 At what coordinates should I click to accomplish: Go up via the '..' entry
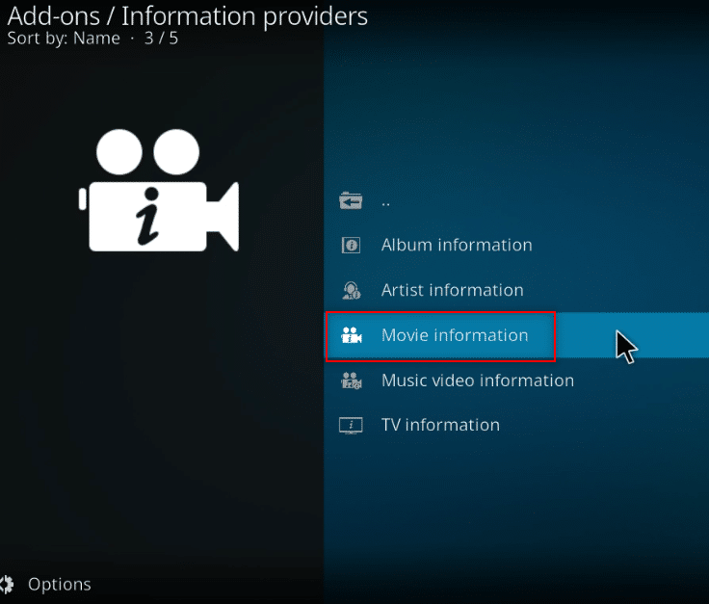point(516,200)
